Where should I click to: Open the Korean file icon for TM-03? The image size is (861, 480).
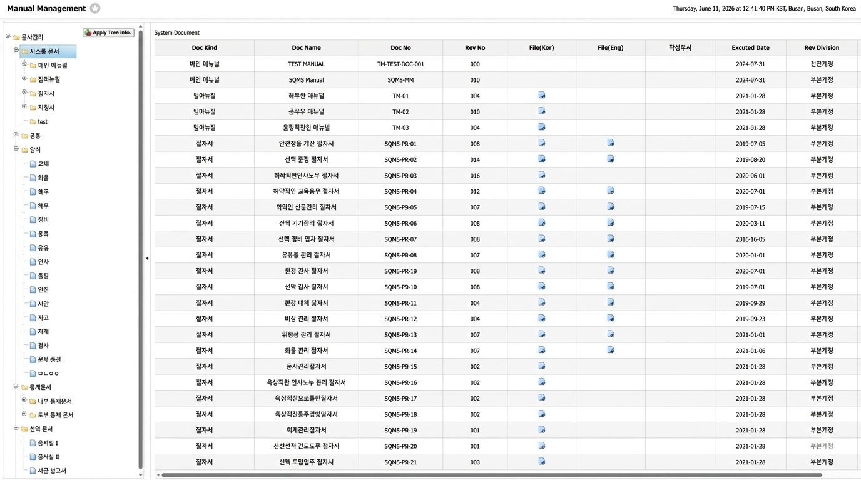tap(542, 127)
